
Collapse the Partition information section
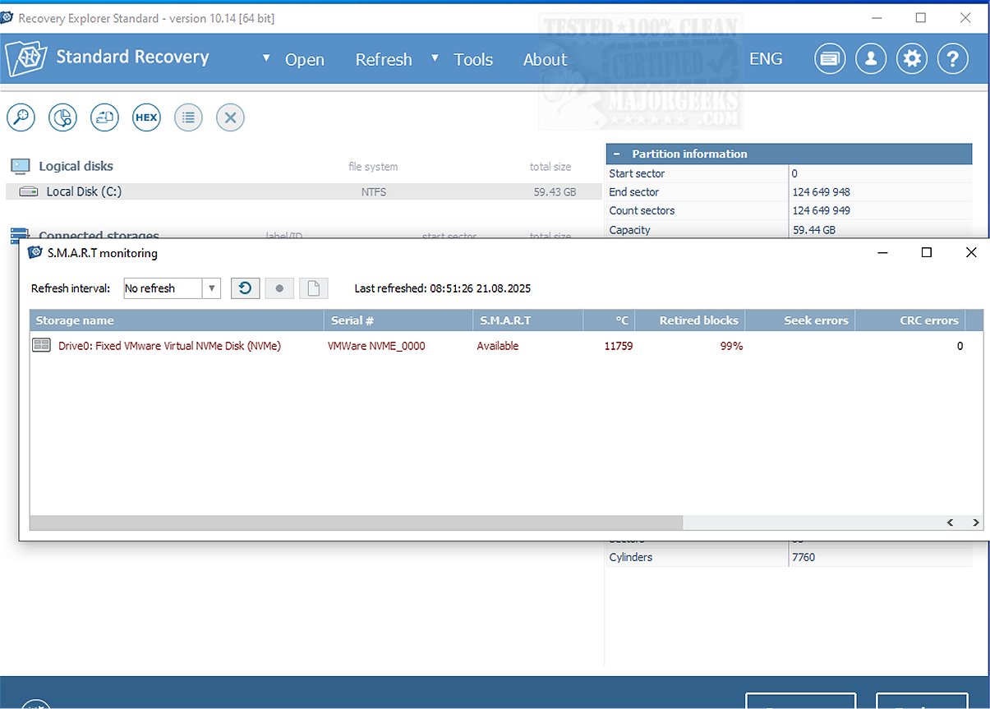pyautogui.click(x=616, y=154)
